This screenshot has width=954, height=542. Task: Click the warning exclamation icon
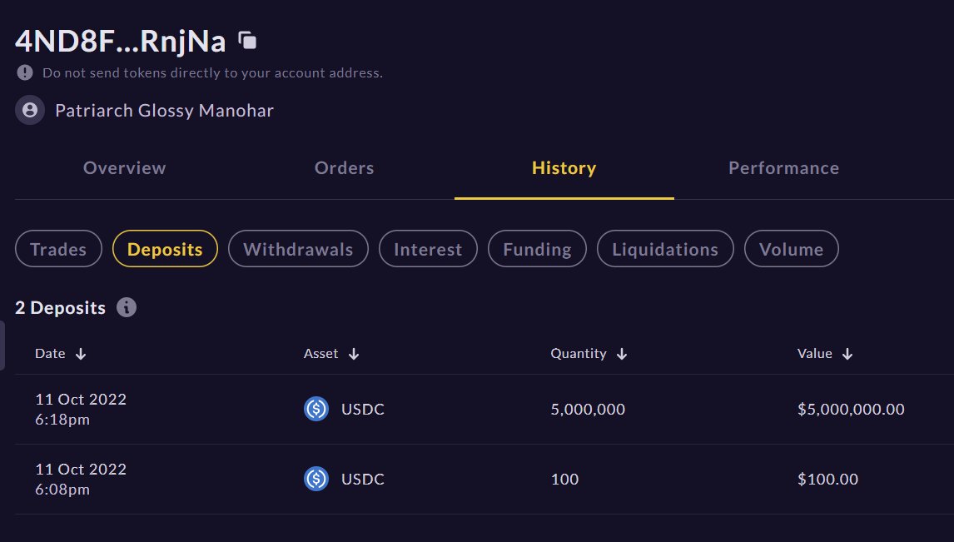tap(25, 72)
